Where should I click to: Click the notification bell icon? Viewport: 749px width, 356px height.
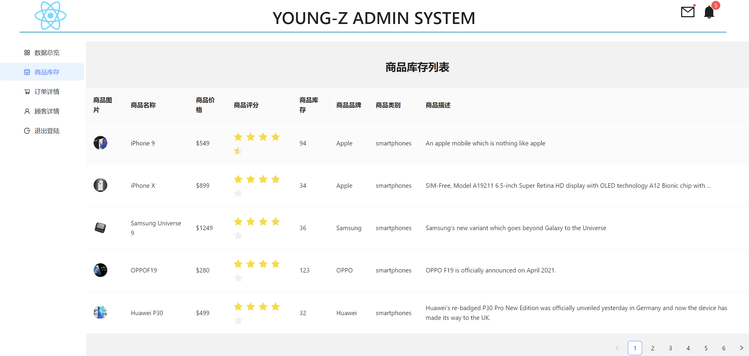click(709, 12)
